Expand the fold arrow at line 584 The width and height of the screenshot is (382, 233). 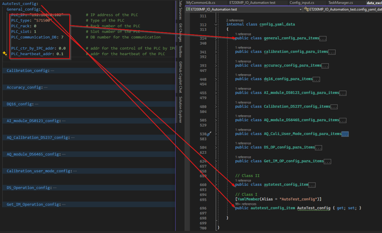[216, 147]
